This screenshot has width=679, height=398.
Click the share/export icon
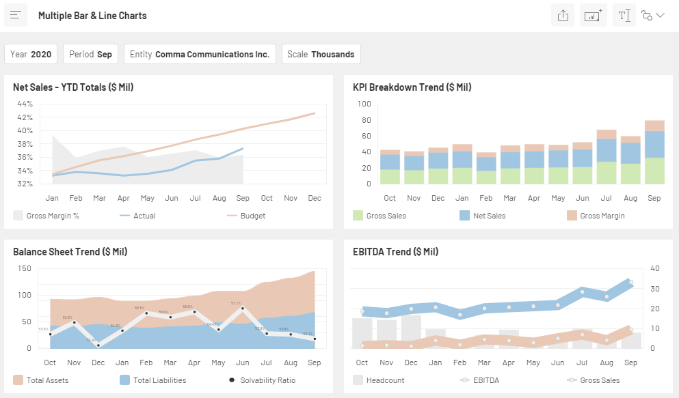pyautogui.click(x=563, y=16)
